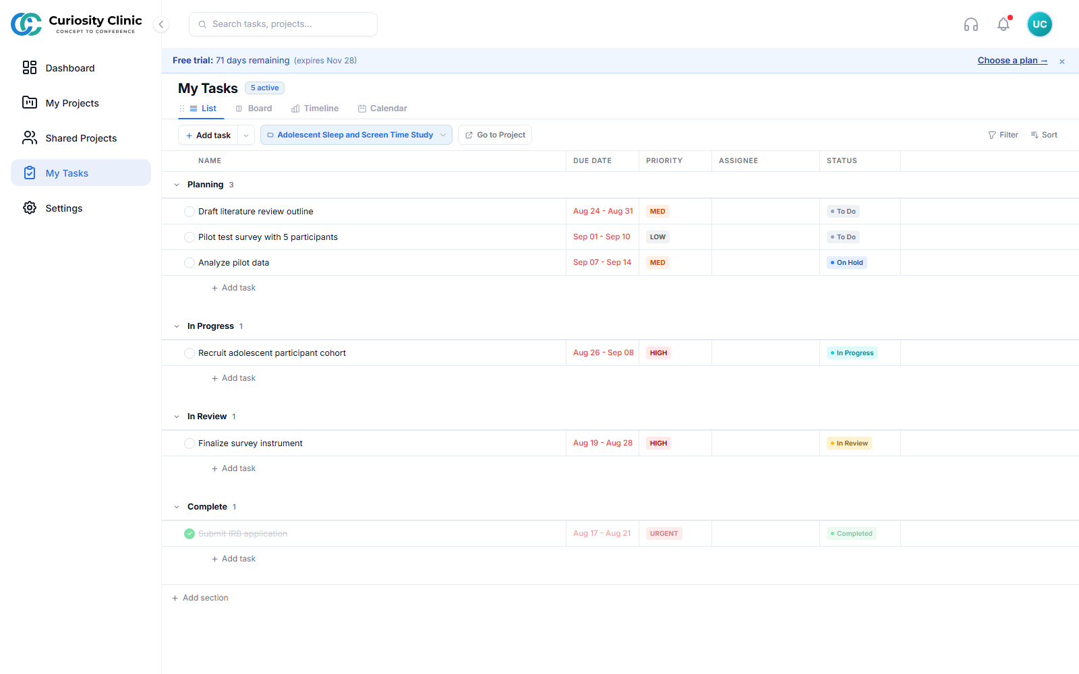This screenshot has height=674, width=1079.
Task: Click the drag handle beside the List tab
Action: [182, 109]
